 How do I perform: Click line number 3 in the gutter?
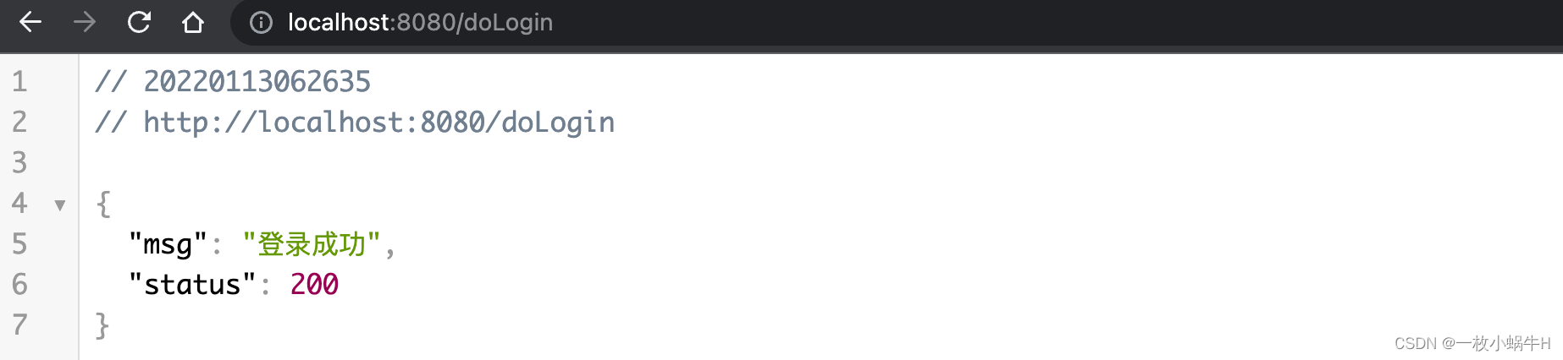pyautogui.click(x=19, y=163)
